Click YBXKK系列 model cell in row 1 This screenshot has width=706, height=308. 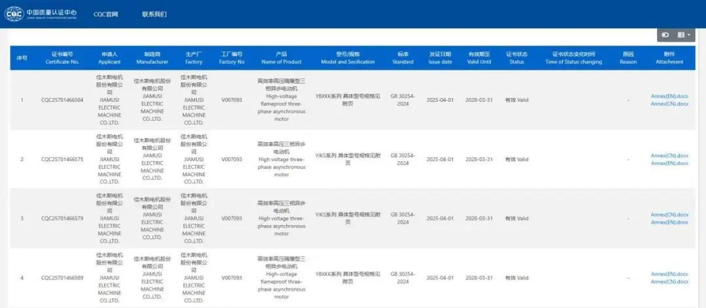[x=348, y=100]
